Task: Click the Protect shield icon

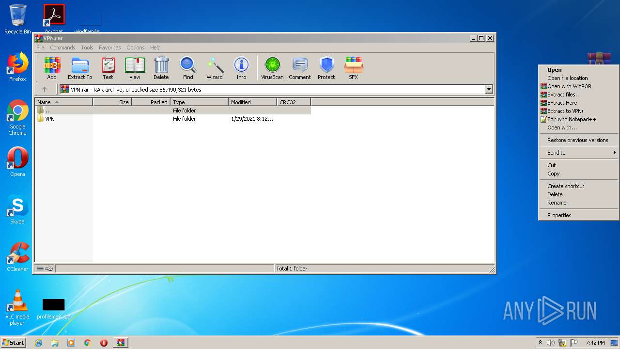Action: pyautogui.click(x=326, y=68)
